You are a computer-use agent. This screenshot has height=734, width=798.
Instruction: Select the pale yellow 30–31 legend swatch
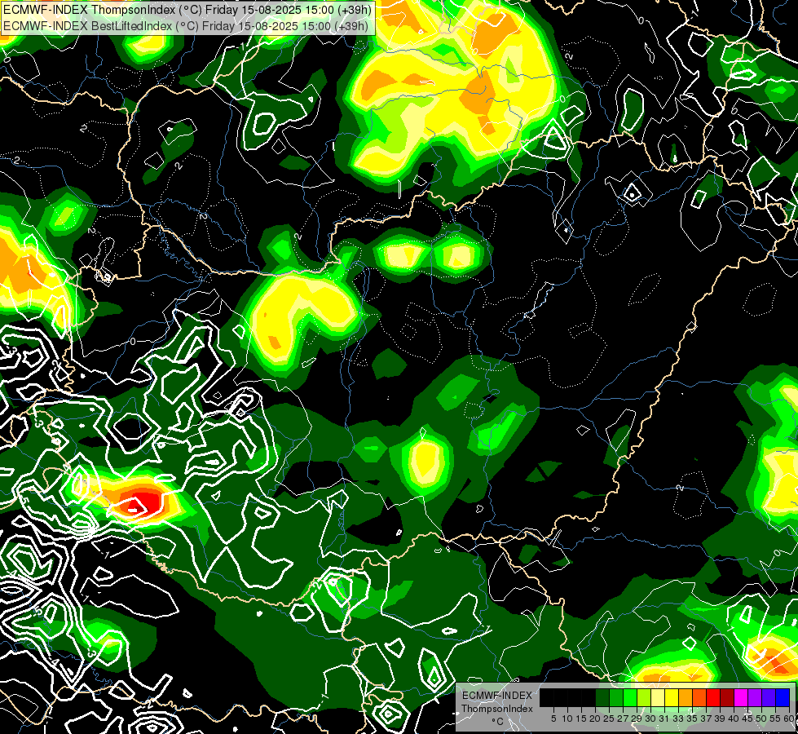tap(658, 697)
